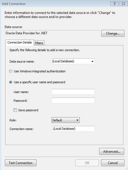
Task: Click the help question mark icon
Action: click(x=114, y=4)
